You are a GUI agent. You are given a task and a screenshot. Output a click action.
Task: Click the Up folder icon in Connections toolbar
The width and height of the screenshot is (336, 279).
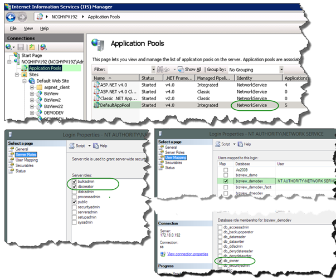click(32, 47)
